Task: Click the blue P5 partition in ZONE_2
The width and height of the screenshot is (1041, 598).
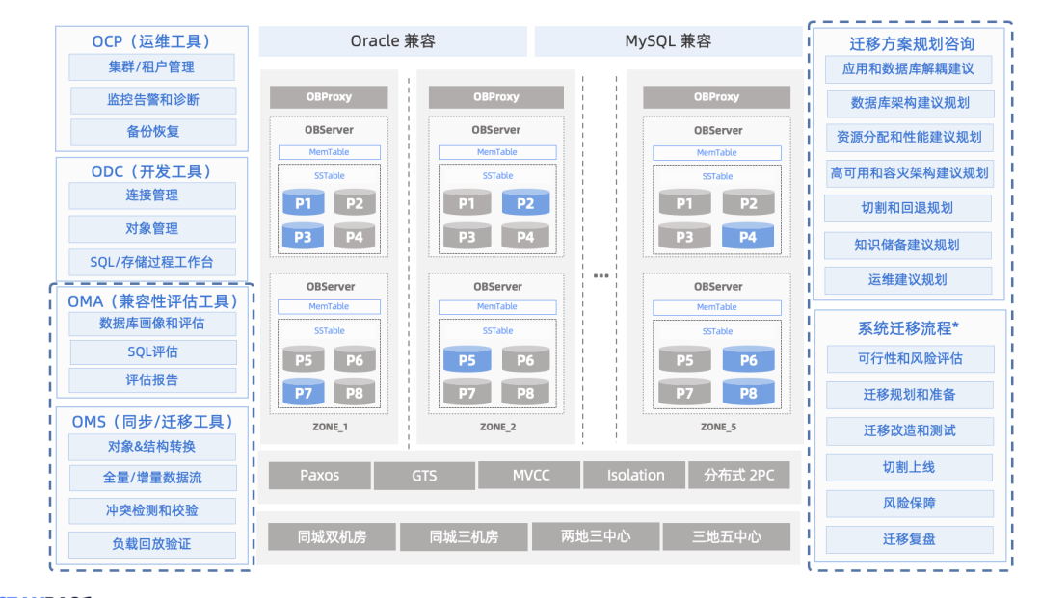Action: pyautogui.click(x=467, y=359)
